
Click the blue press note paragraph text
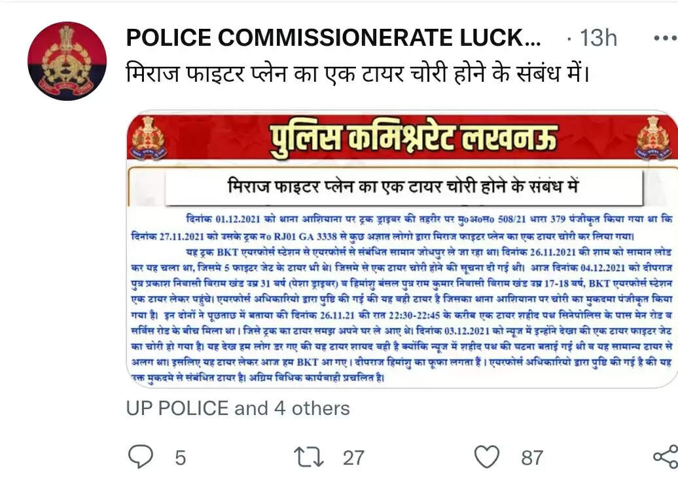(402, 299)
